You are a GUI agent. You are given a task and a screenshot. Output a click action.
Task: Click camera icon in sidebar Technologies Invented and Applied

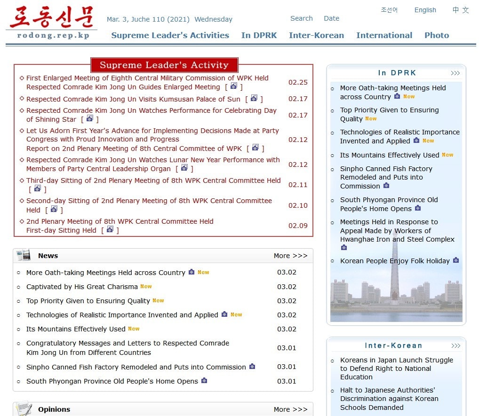[x=416, y=141]
